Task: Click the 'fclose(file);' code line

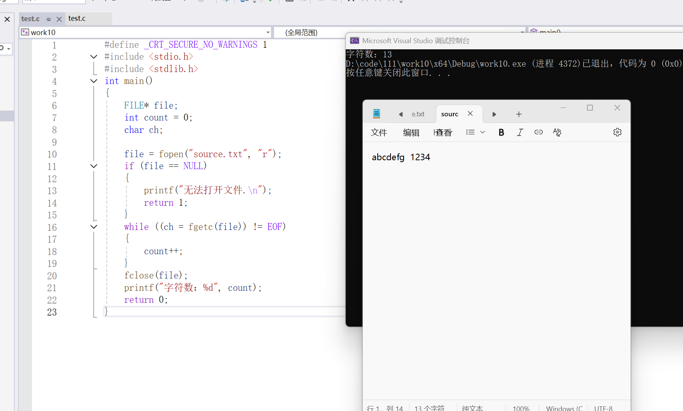Action: point(156,275)
